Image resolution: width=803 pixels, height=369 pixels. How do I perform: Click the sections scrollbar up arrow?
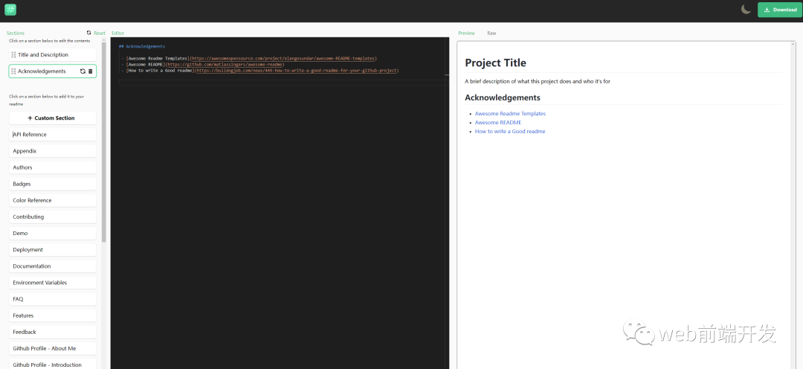point(104,41)
